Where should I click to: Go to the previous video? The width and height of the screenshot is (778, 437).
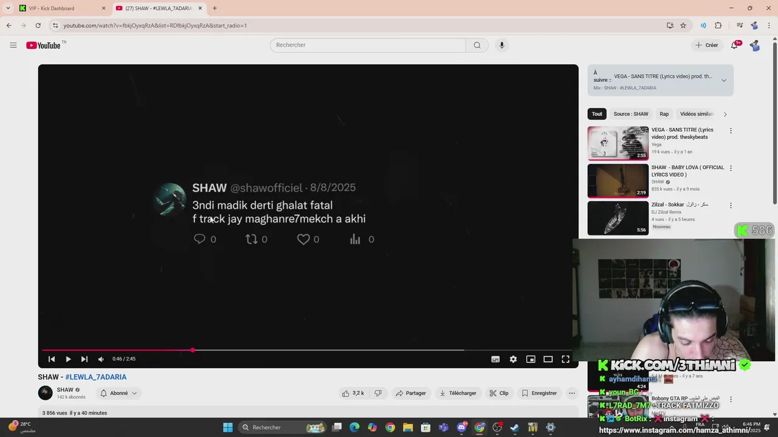click(x=52, y=359)
